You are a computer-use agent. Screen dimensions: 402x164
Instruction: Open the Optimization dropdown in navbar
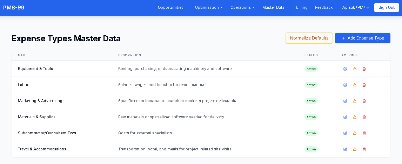pos(209,7)
